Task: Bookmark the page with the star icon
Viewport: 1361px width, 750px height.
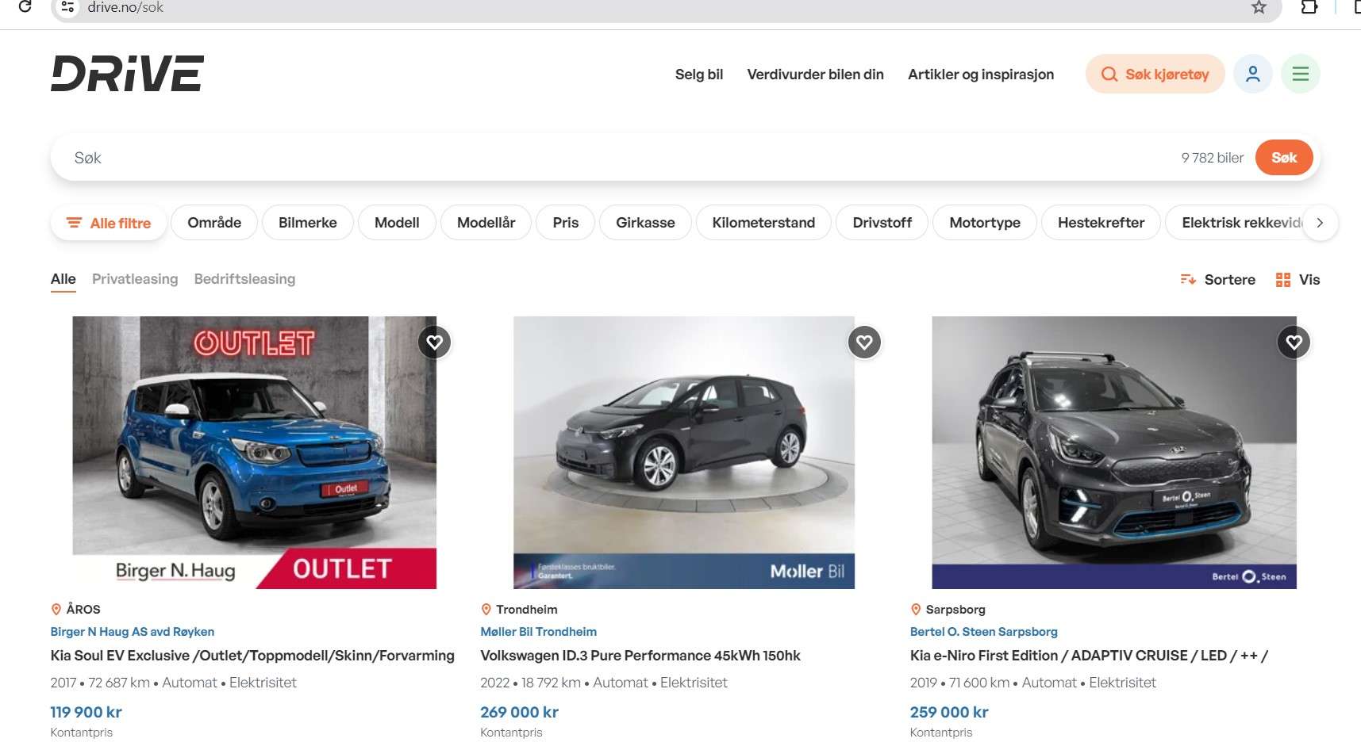Action: [1259, 8]
